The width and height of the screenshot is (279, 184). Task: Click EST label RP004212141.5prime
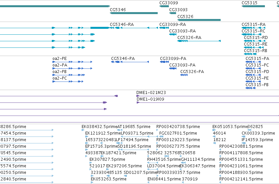(x=241, y=179)
